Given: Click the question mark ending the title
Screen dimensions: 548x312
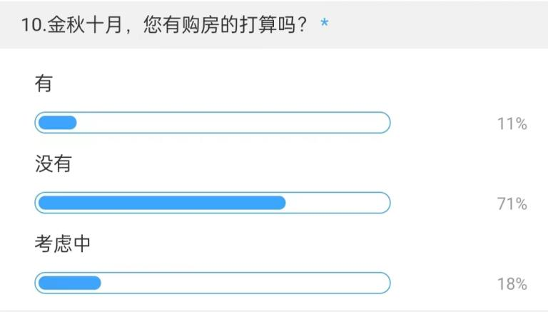Looking at the screenshot, I should click(303, 24).
